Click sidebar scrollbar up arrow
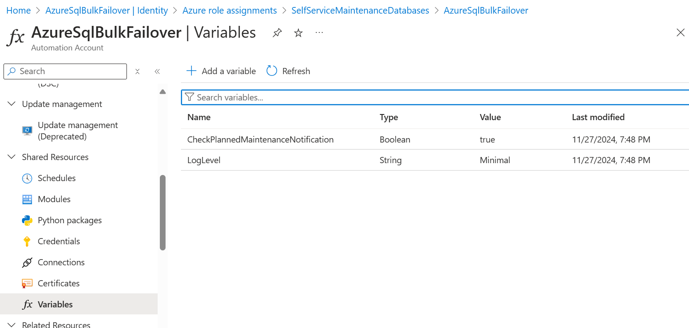Viewport: 689px width, 328px height. [162, 92]
